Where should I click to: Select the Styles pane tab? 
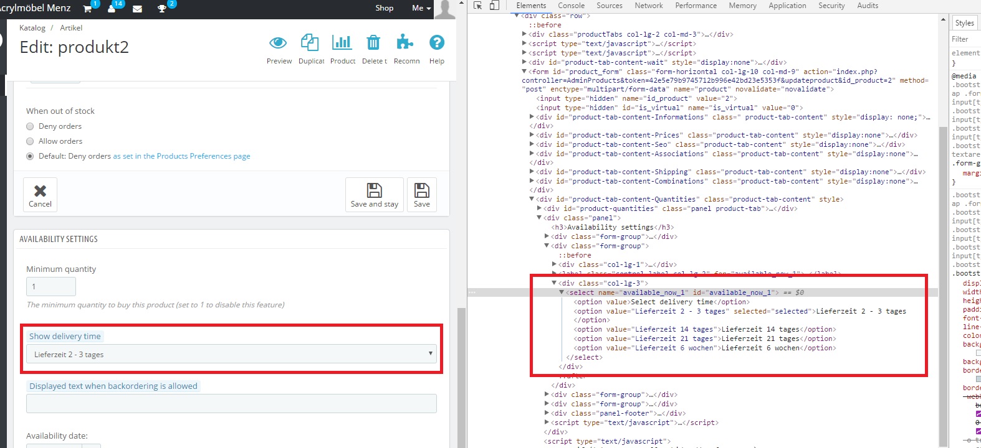point(964,23)
